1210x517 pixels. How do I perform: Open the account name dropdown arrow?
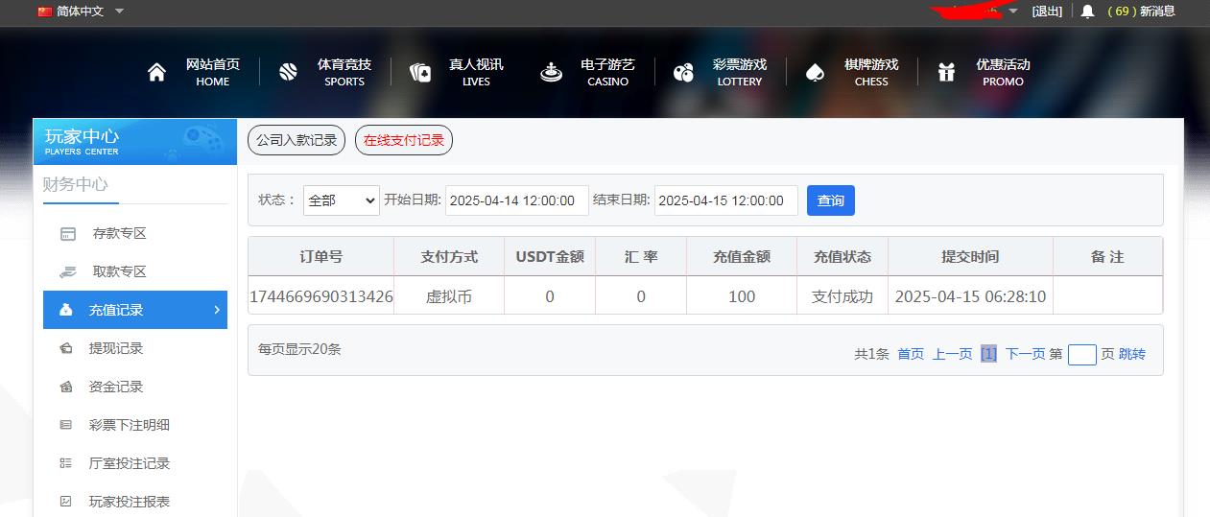(1013, 12)
